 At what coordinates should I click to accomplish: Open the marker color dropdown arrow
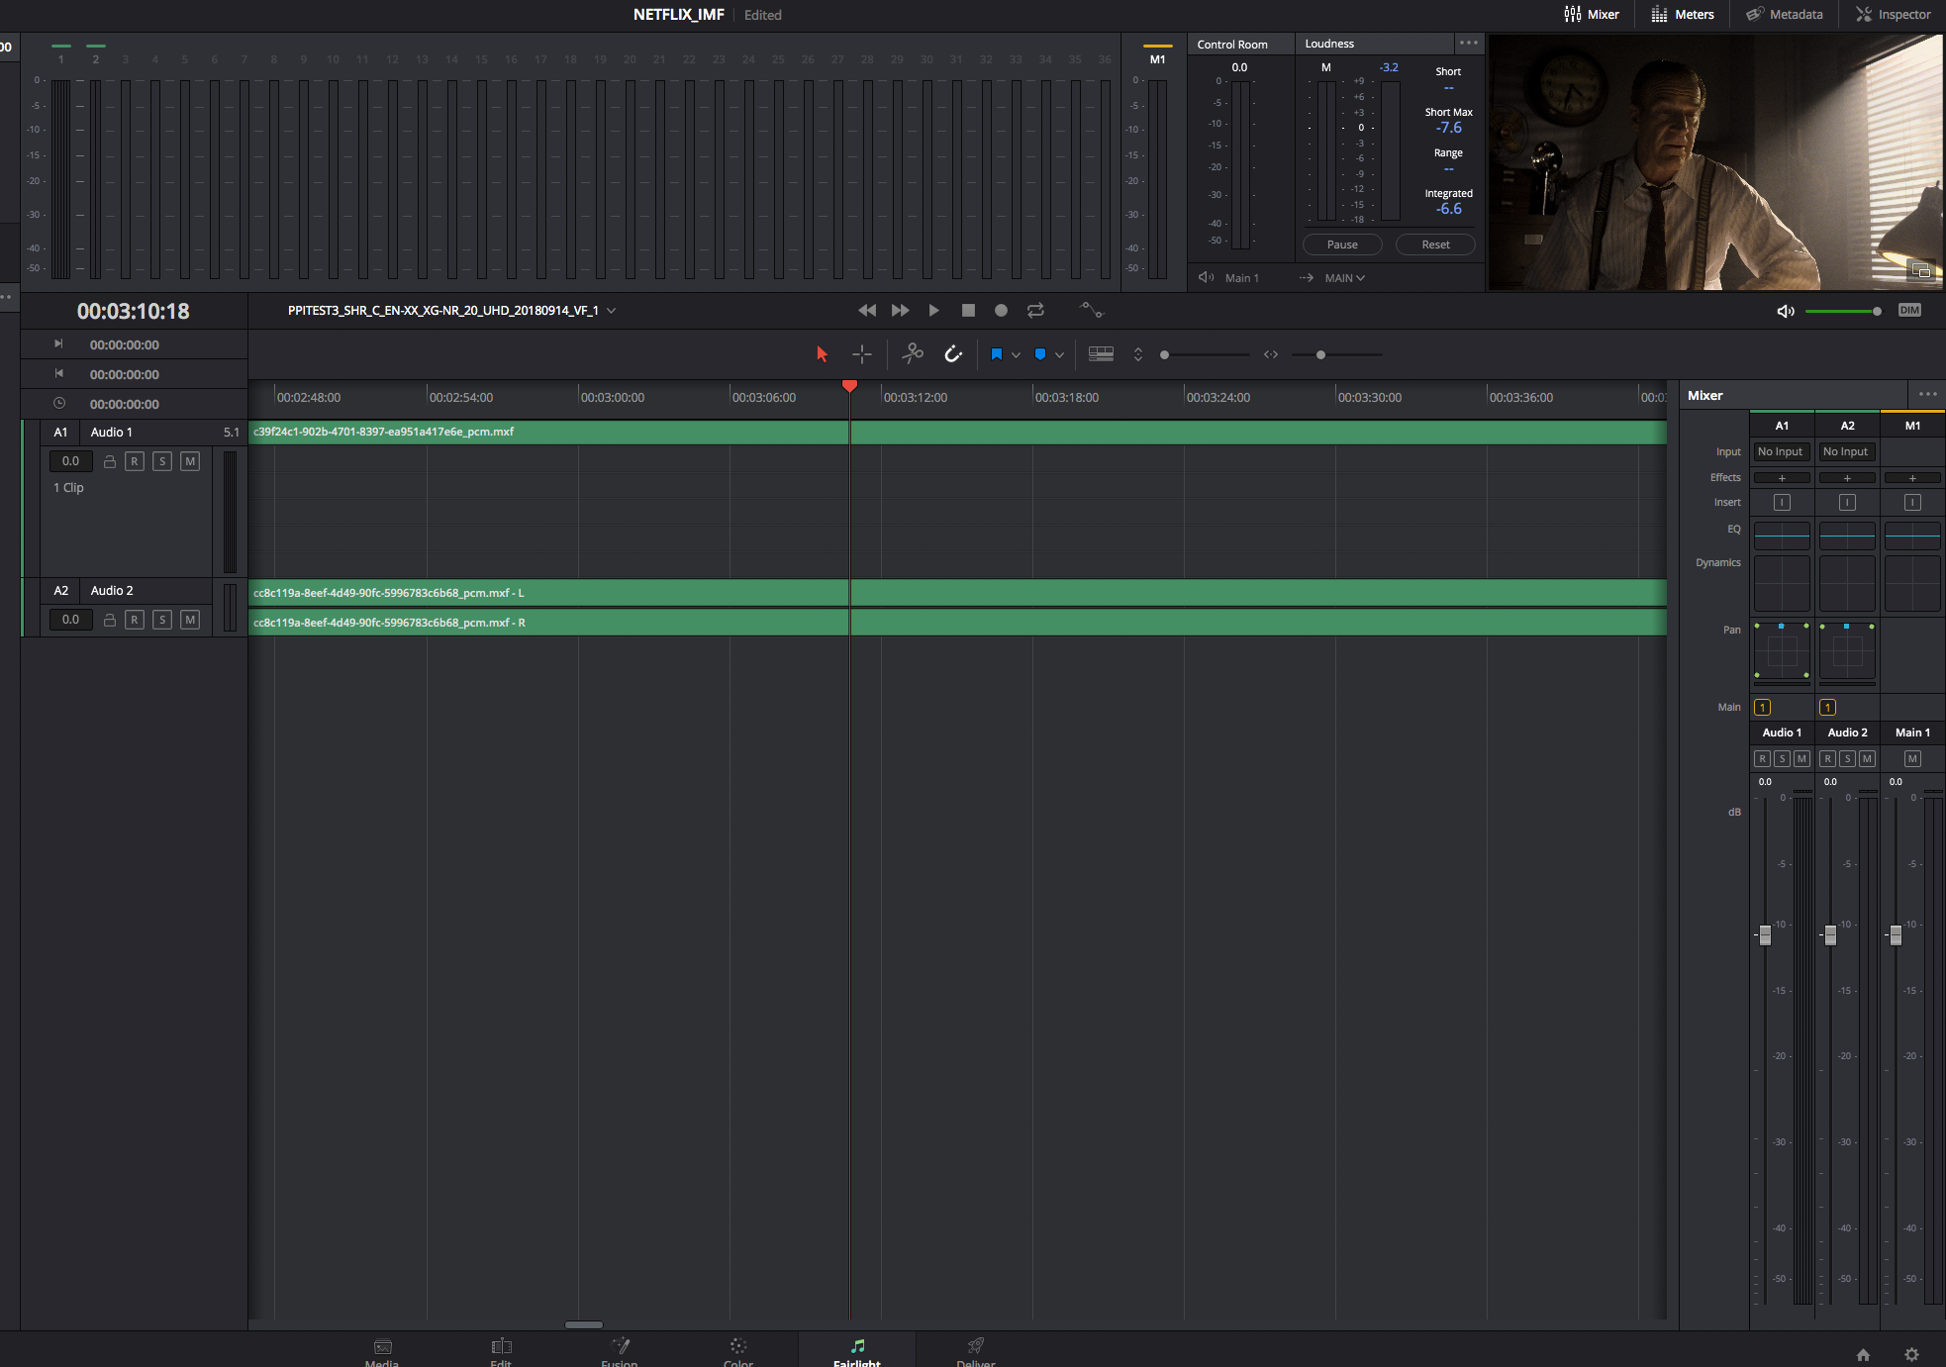[x=1059, y=355]
